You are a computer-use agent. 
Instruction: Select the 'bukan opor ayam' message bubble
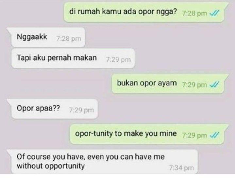(170, 83)
